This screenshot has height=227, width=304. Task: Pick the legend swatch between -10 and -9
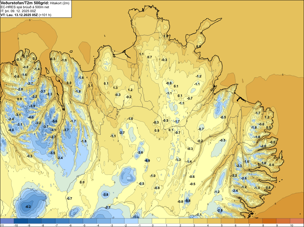(21, 221)
